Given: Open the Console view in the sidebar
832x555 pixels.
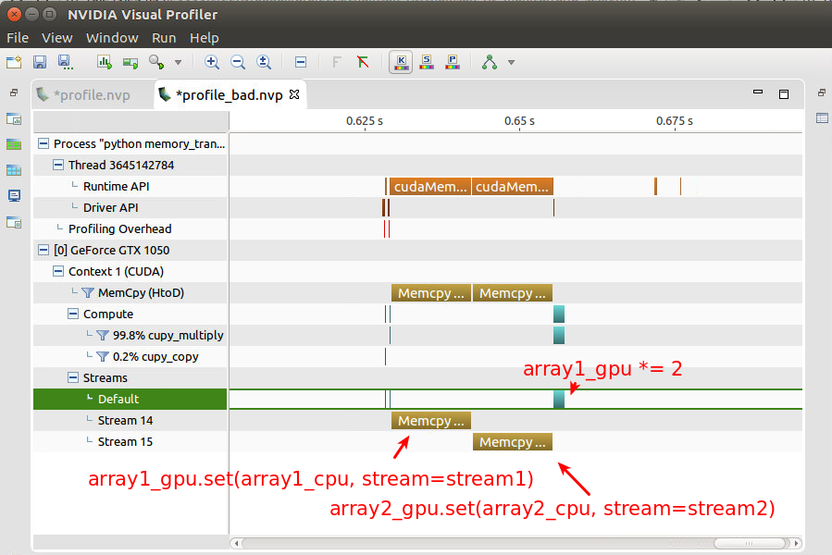Looking at the screenshot, I should (x=13, y=196).
